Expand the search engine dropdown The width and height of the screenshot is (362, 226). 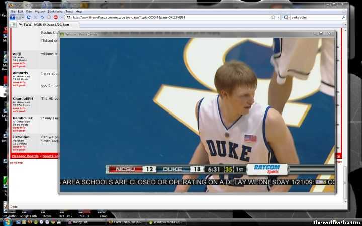[288, 17]
